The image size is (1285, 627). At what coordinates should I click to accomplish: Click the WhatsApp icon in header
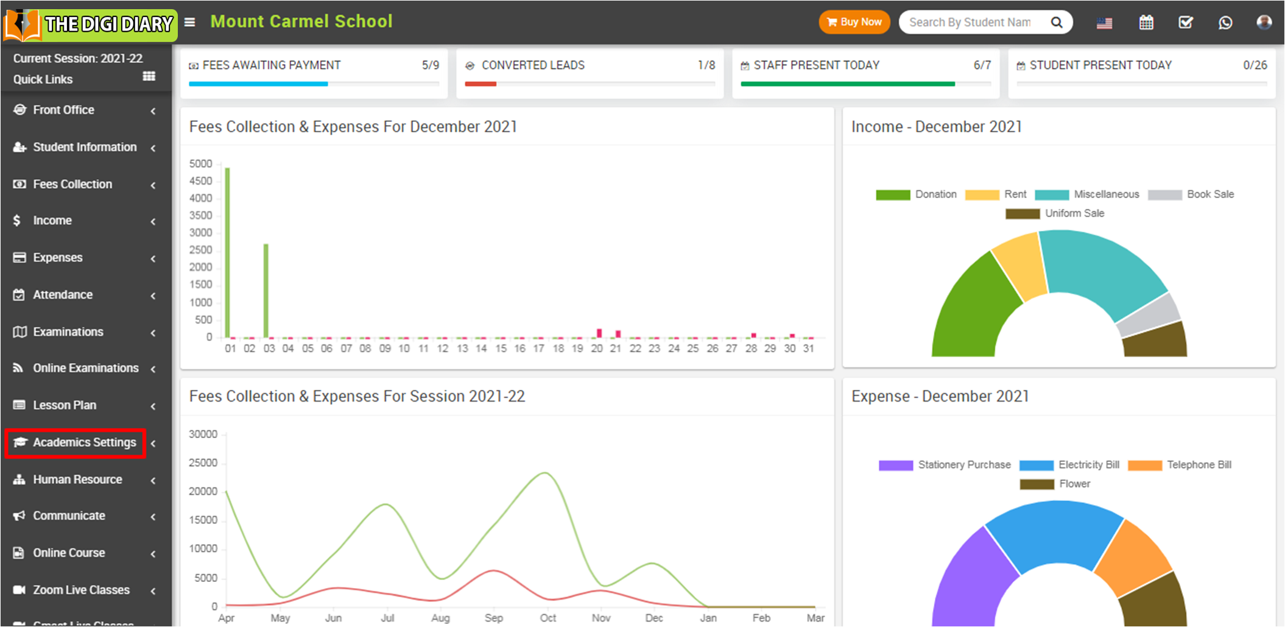click(1225, 23)
